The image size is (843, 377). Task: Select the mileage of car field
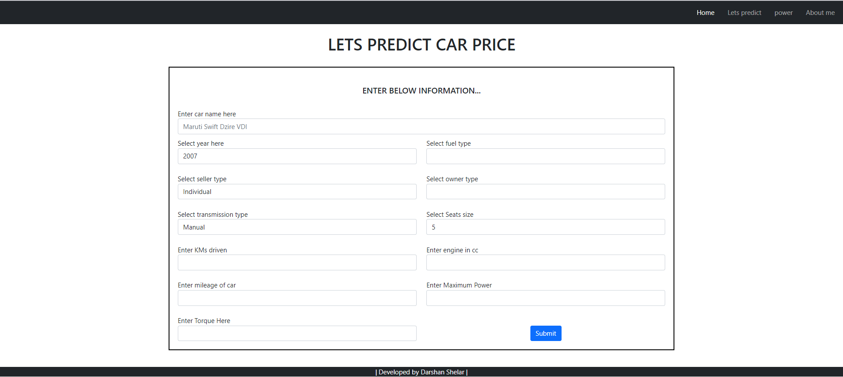pyautogui.click(x=297, y=298)
